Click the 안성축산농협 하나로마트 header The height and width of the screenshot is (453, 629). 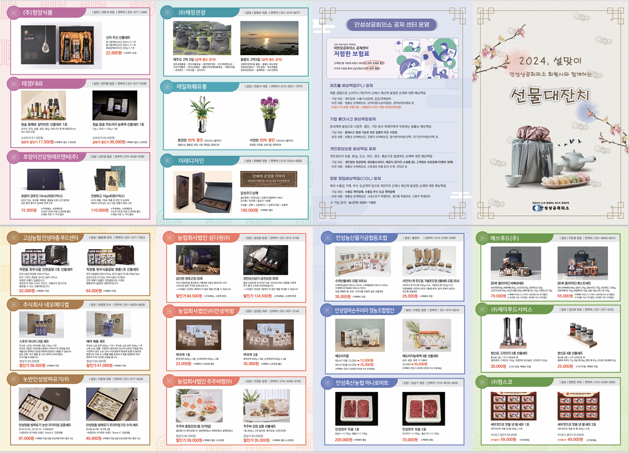click(x=362, y=383)
